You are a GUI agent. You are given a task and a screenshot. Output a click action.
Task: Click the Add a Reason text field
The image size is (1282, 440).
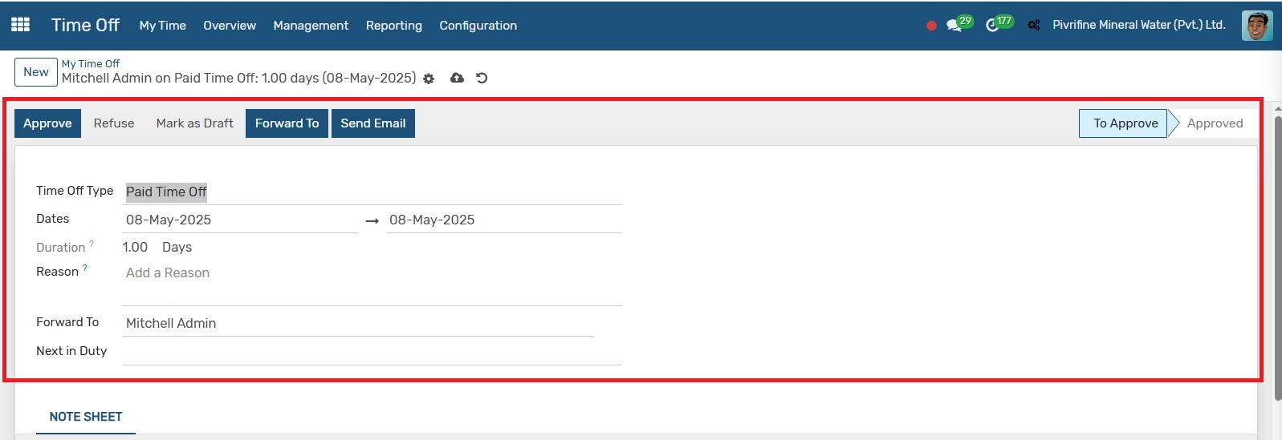pyautogui.click(x=372, y=282)
